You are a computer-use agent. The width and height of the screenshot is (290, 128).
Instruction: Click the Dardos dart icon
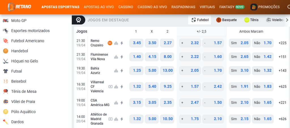pos(5,122)
